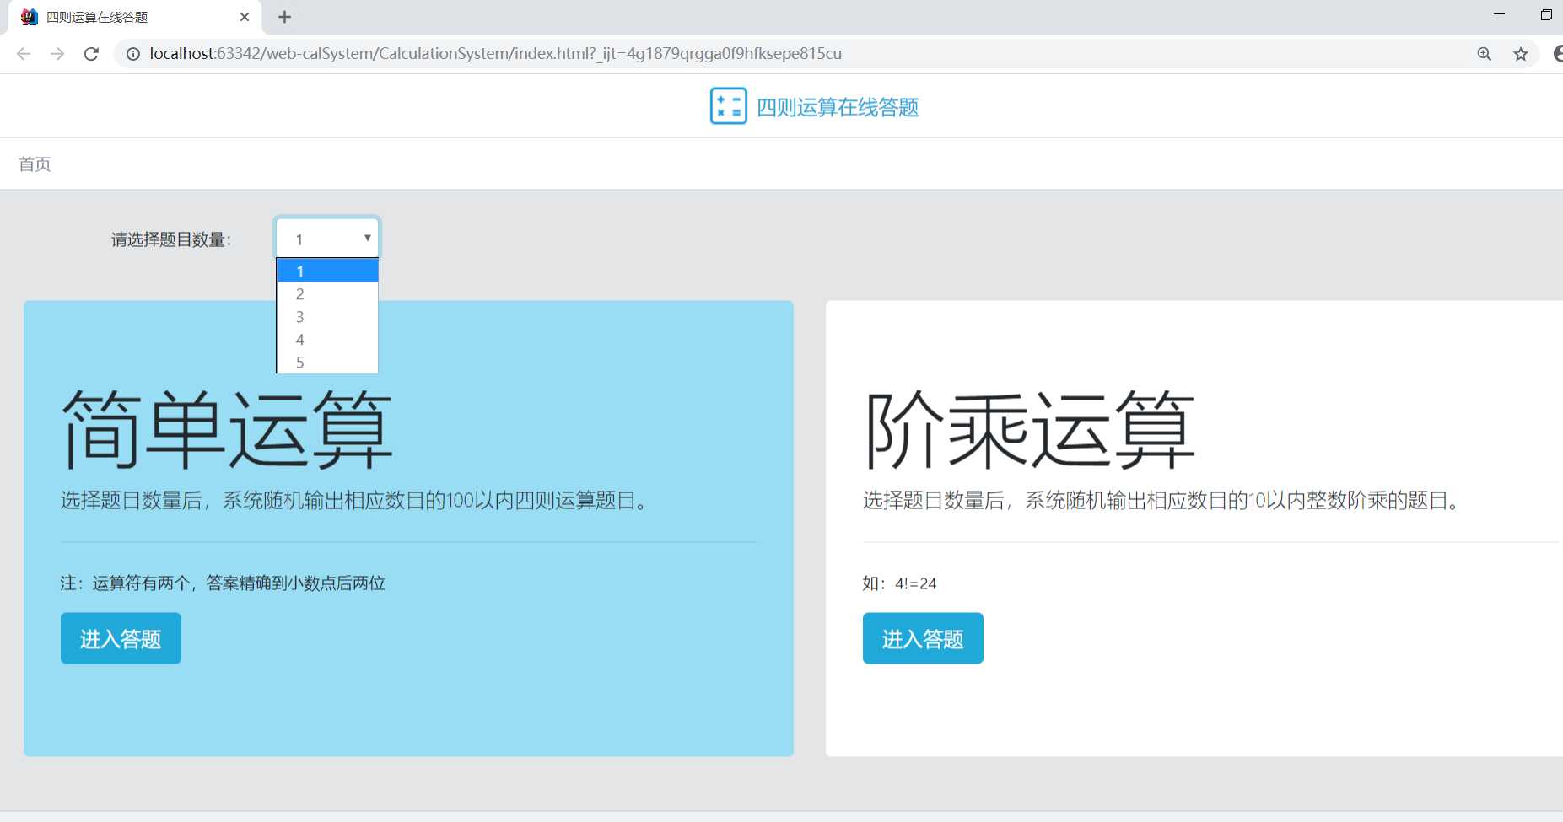1563x822 pixels.
Task: Focus the localhost URL address bar
Action: click(496, 54)
